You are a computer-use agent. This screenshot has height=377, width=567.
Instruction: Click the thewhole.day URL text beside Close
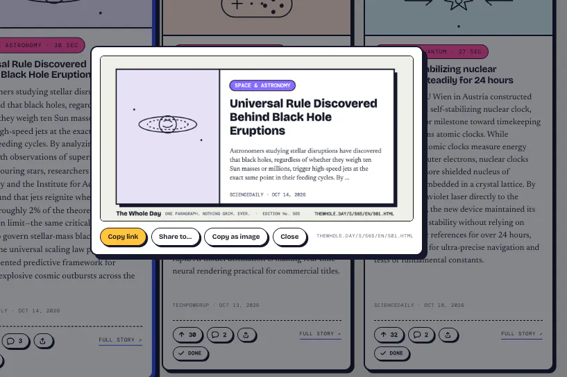364,236
